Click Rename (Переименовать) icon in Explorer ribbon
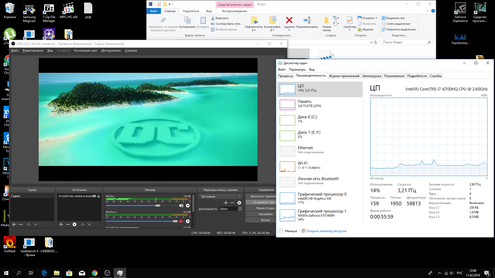This screenshot has height=278, width=495. (307, 23)
